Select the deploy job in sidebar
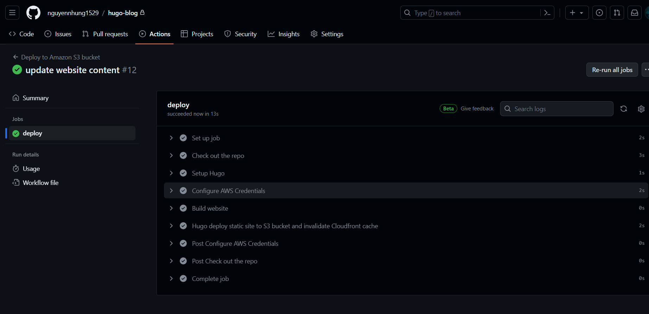649x314 pixels. (x=72, y=133)
